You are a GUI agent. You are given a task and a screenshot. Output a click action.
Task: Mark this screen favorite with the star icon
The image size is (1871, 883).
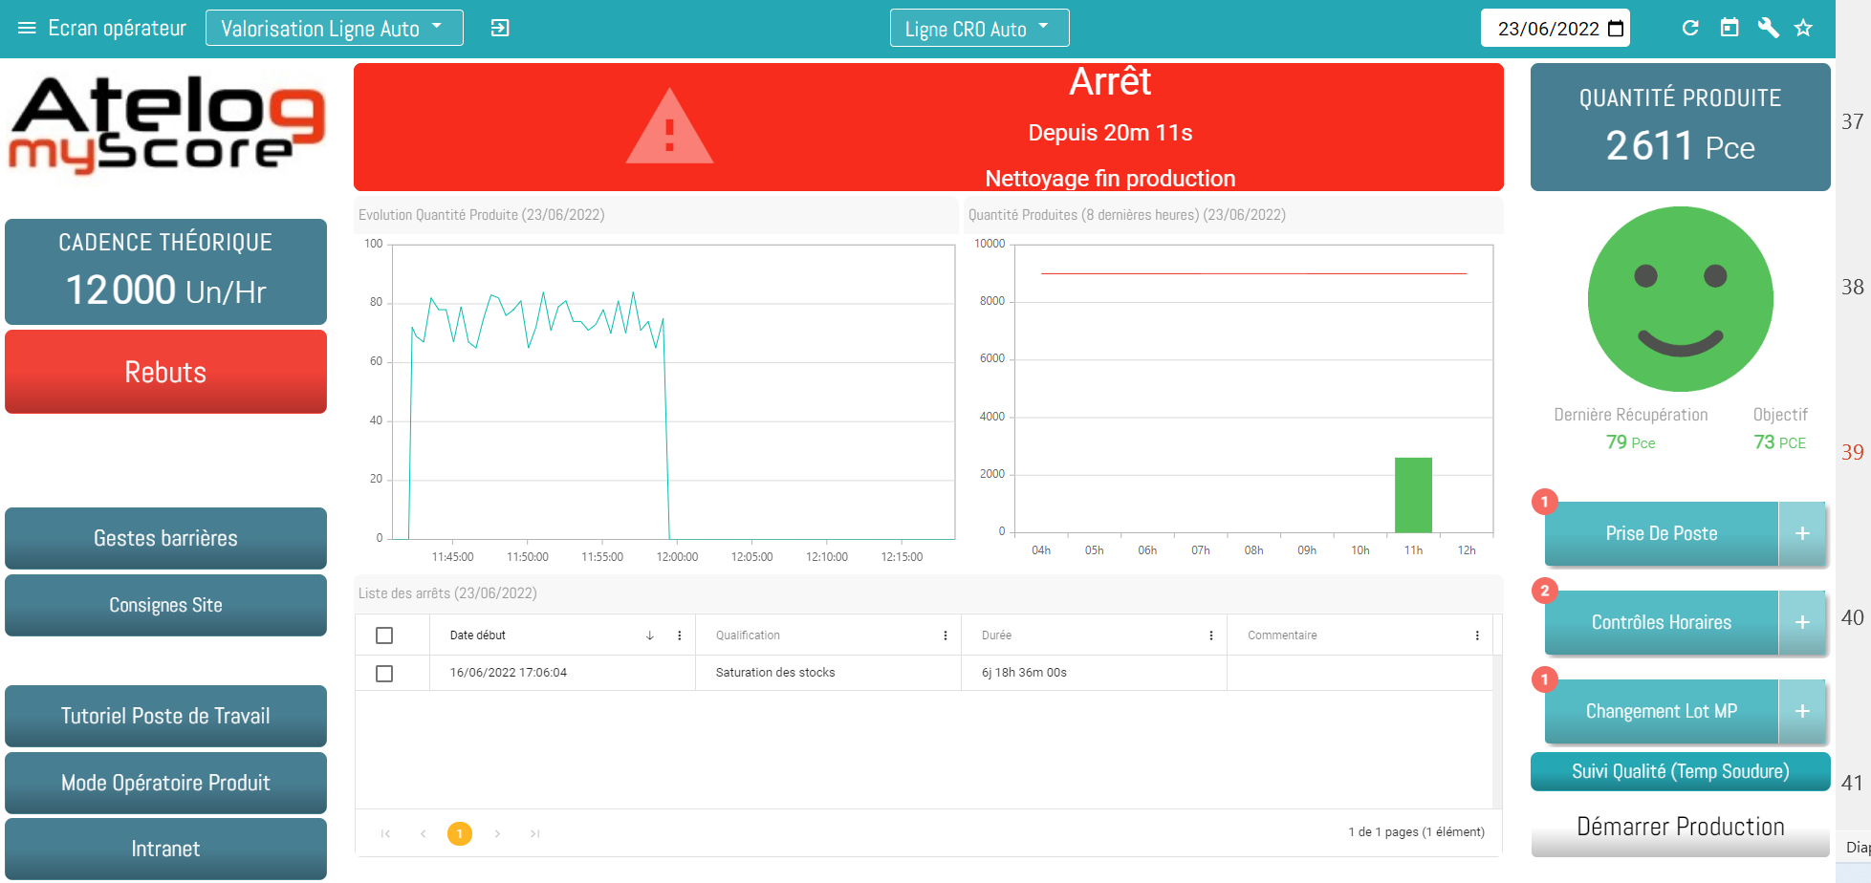pos(1803,28)
